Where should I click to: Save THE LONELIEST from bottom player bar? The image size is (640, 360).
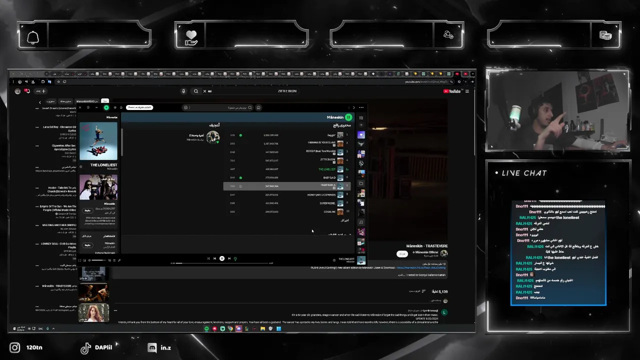334,260
